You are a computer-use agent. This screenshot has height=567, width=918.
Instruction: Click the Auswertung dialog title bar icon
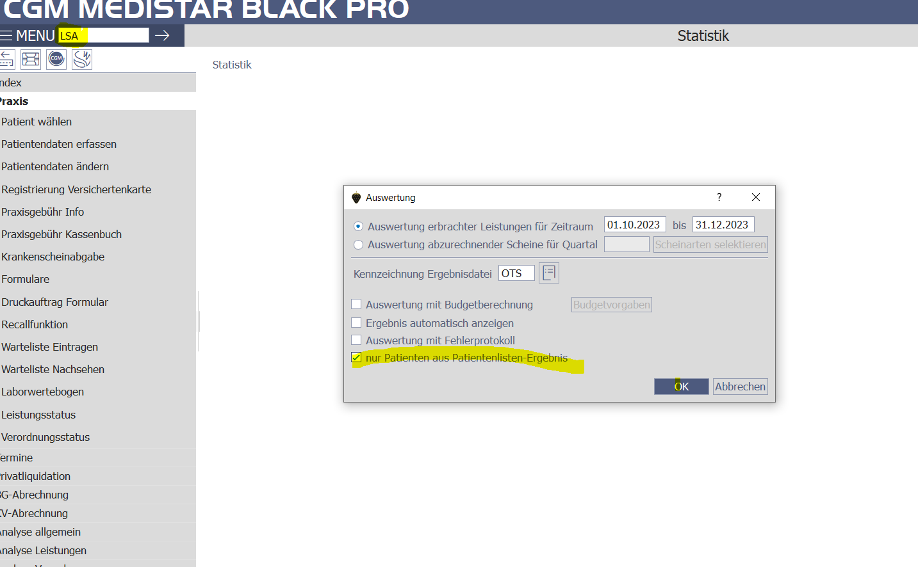pyautogui.click(x=356, y=197)
